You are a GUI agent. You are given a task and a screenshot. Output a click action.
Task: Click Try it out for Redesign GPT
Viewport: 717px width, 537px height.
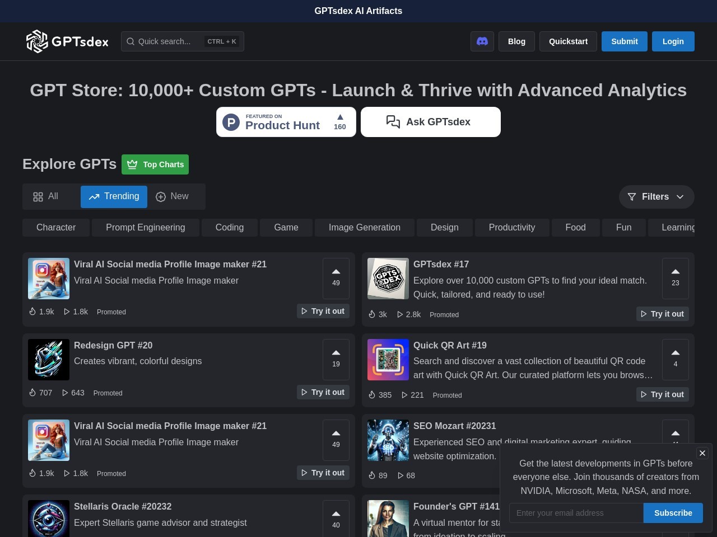(x=323, y=392)
